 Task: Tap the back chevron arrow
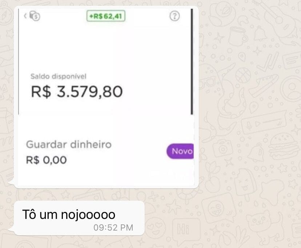point(25,16)
